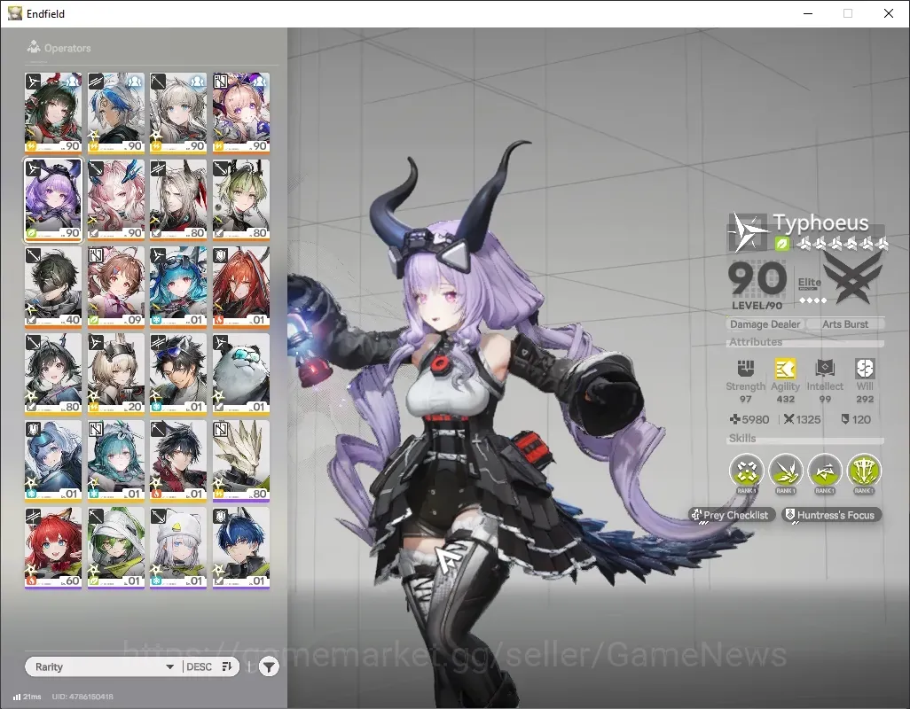The width and height of the screenshot is (910, 709).
Task: Open the Prey Checklist talent
Action: 731,515
